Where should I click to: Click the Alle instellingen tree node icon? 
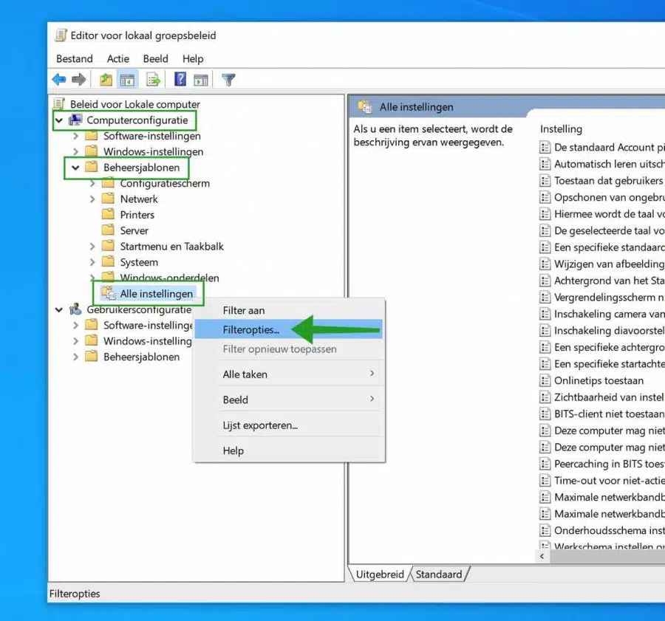tap(109, 293)
